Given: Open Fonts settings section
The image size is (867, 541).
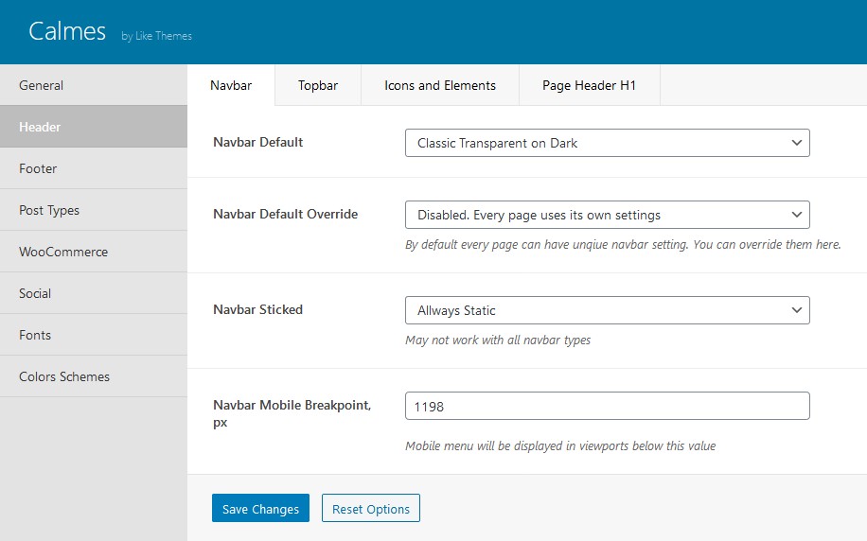Looking at the screenshot, I should (94, 335).
